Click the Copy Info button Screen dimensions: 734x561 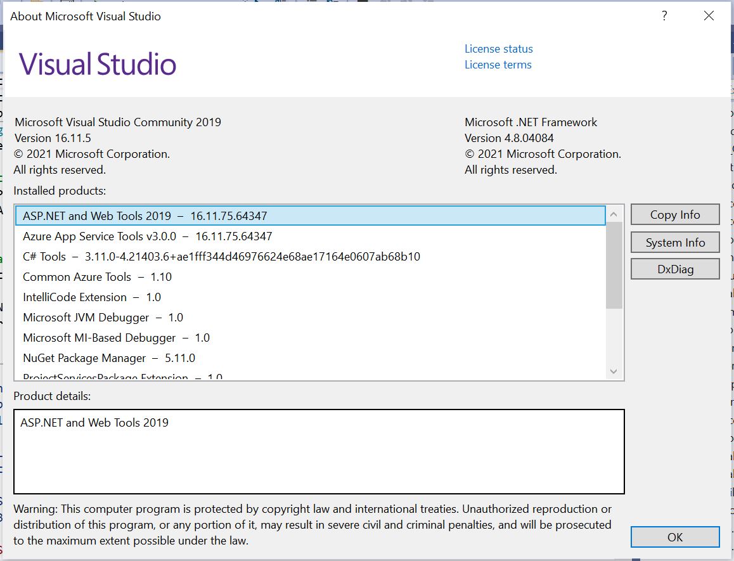(674, 214)
